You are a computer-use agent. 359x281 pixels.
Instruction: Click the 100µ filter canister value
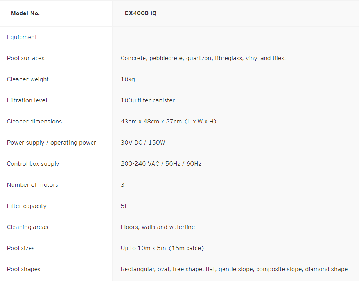pyautogui.click(x=148, y=100)
